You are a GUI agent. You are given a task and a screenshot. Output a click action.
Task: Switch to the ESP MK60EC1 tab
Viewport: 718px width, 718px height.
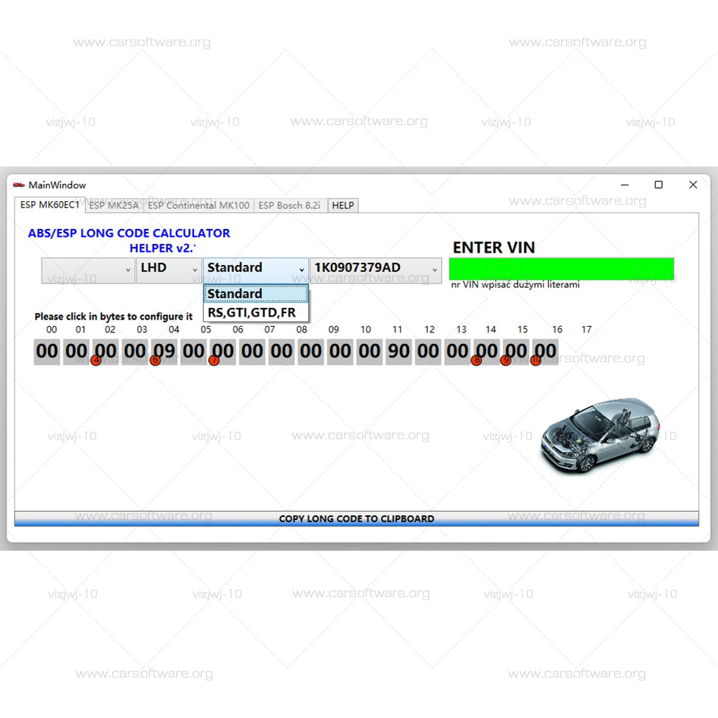click(x=50, y=205)
